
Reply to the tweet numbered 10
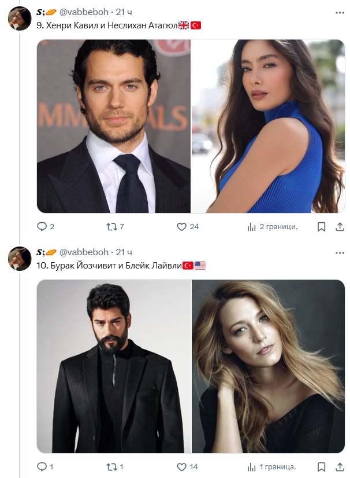coord(42,466)
